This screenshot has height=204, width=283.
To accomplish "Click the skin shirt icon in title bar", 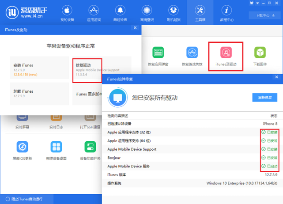I will click(x=251, y=3).
